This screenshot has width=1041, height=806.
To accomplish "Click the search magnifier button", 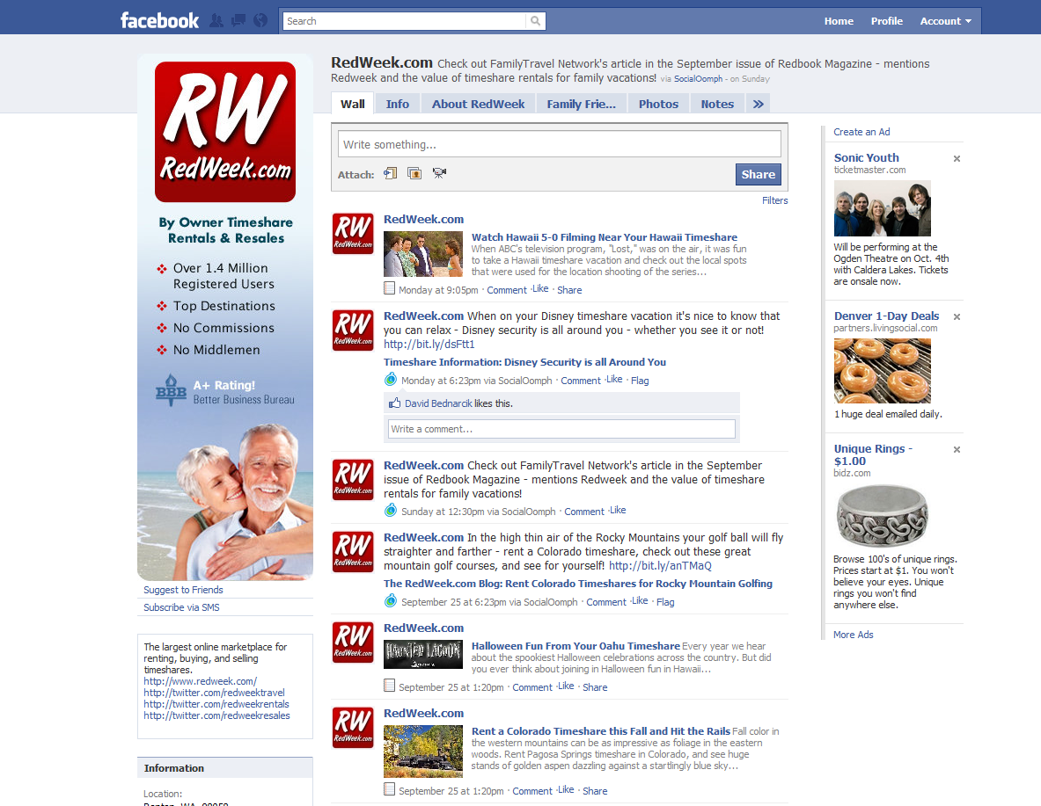I will click(535, 21).
